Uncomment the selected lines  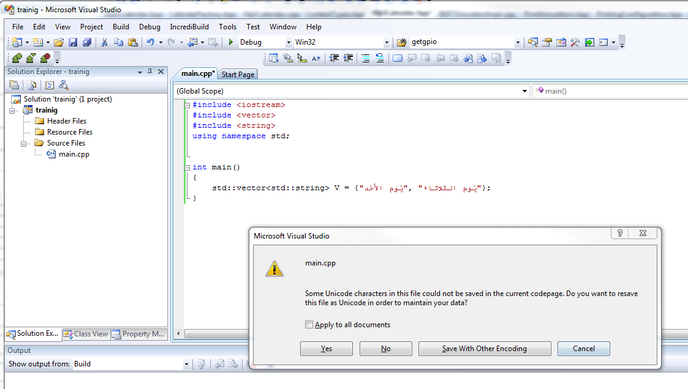pos(380,58)
